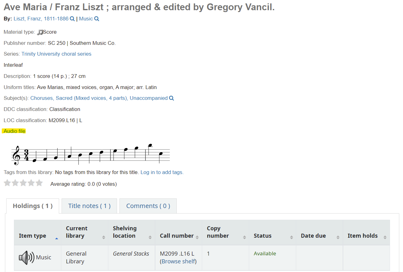Screen dimensions: 403x272
Task: Sort holdings by Status column arrows
Action: (292, 237)
